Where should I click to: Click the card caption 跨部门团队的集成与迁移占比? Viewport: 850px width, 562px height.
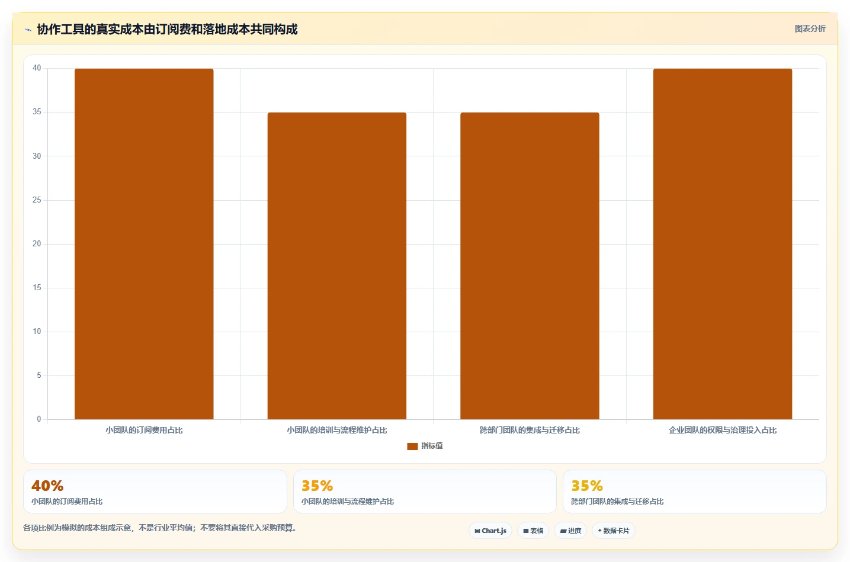coord(617,502)
